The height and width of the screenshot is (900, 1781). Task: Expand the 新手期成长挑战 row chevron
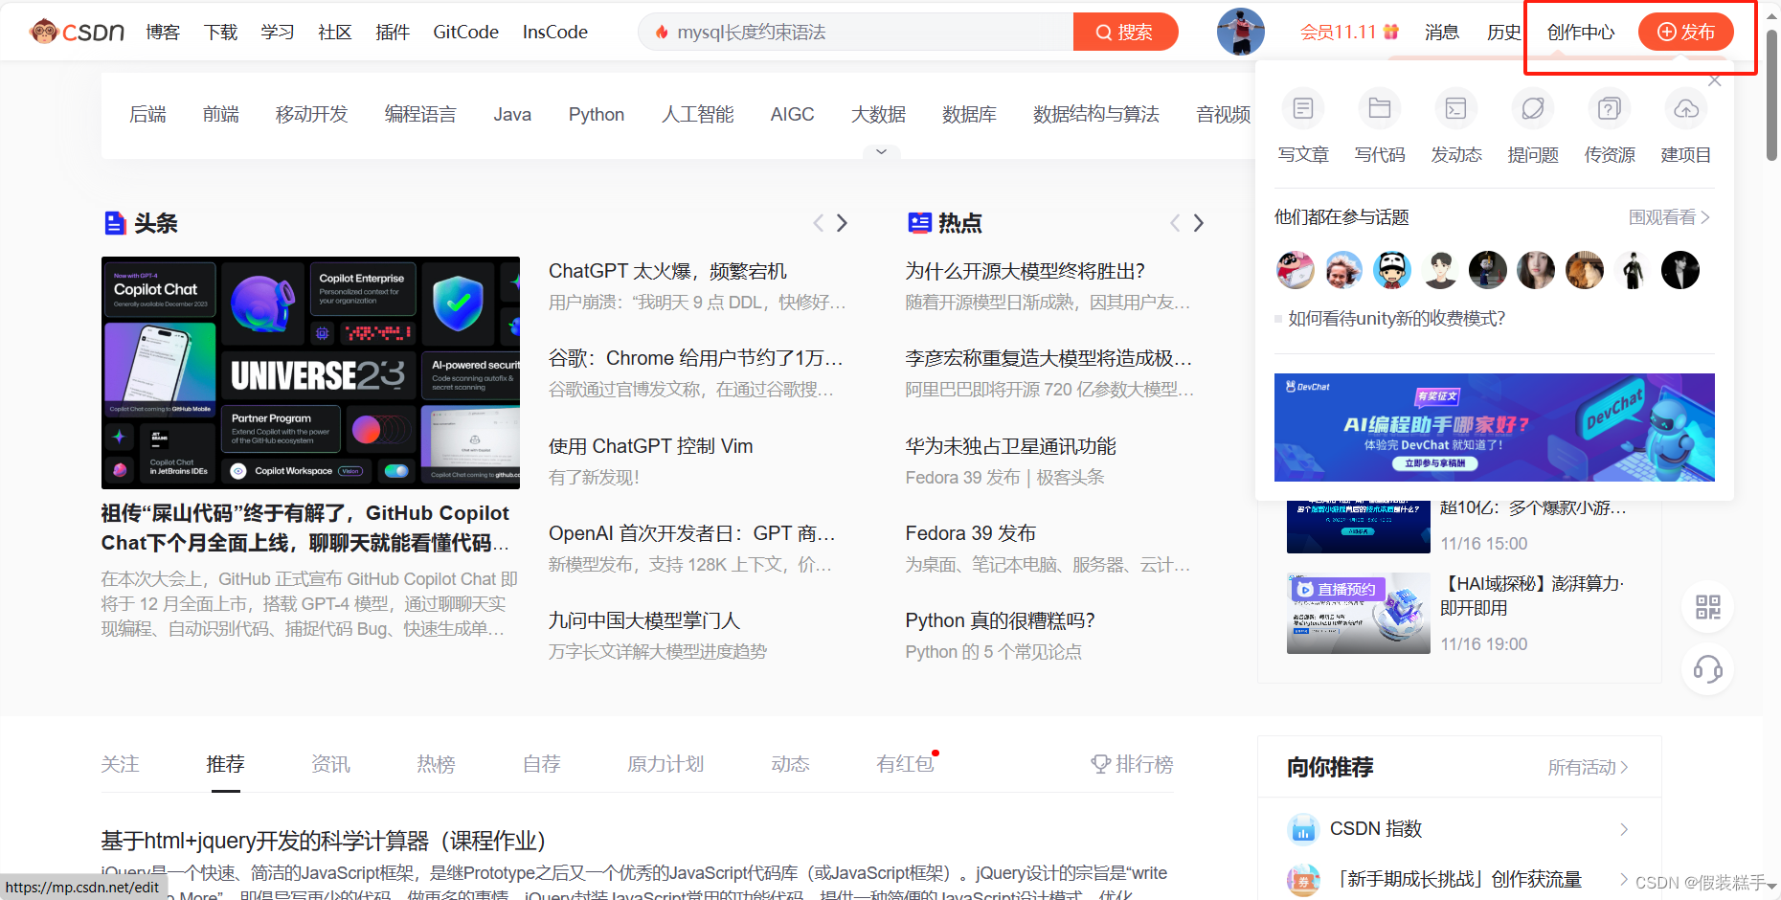coord(1624,879)
